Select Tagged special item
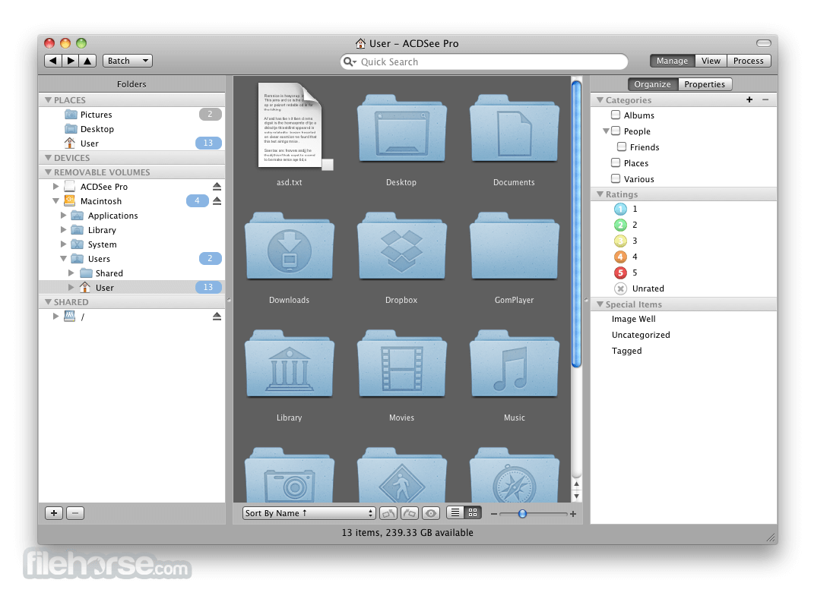Image resolution: width=830 pixels, height=602 pixels. tap(627, 351)
